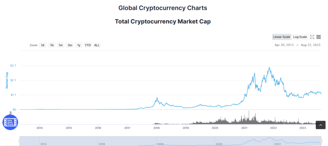
Task: Click the Daily News Recap badge
Action: [10, 122]
